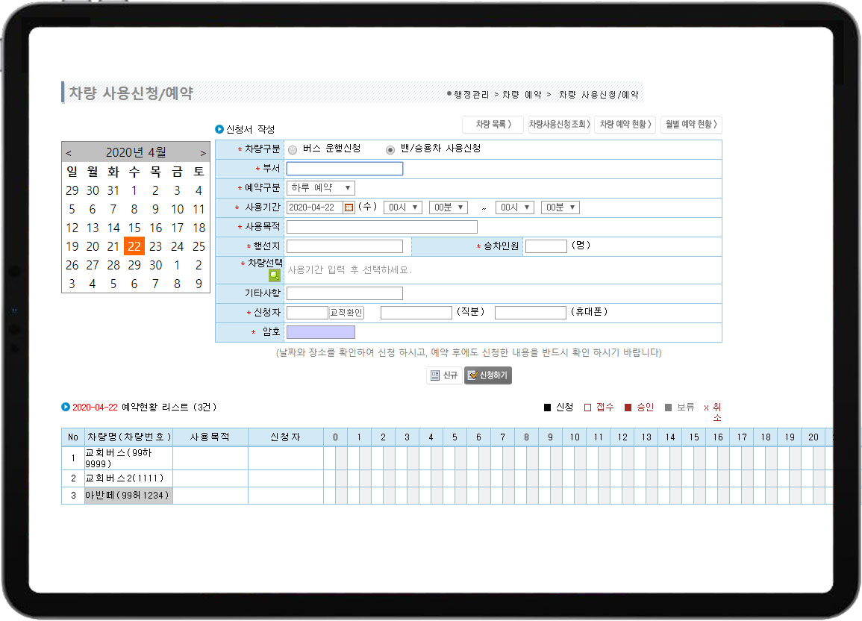Click the 교적확인 button
The width and height of the screenshot is (862, 621).
(346, 313)
